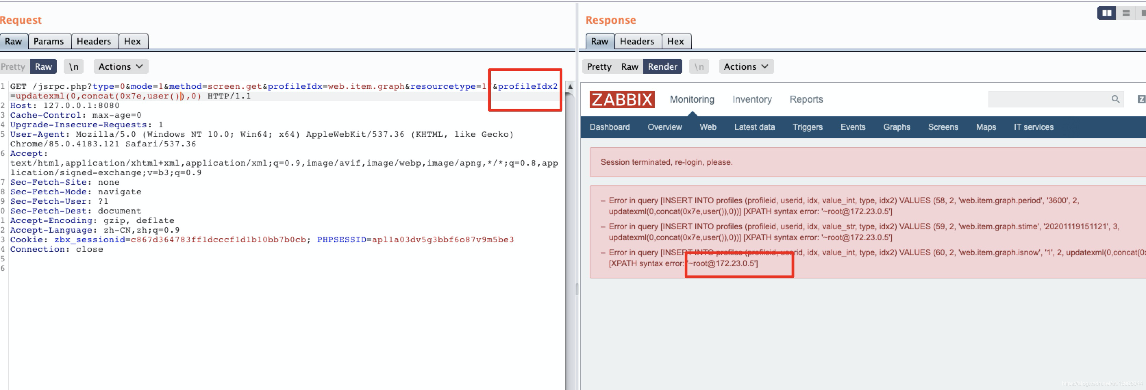Click the Upgrade-Insecure-Requests header line

tap(87, 125)
